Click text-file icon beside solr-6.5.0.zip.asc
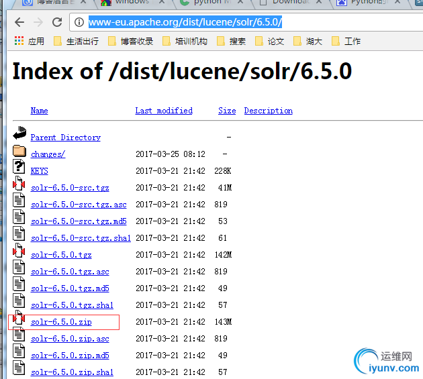423x379 pixels. (19, 334)
